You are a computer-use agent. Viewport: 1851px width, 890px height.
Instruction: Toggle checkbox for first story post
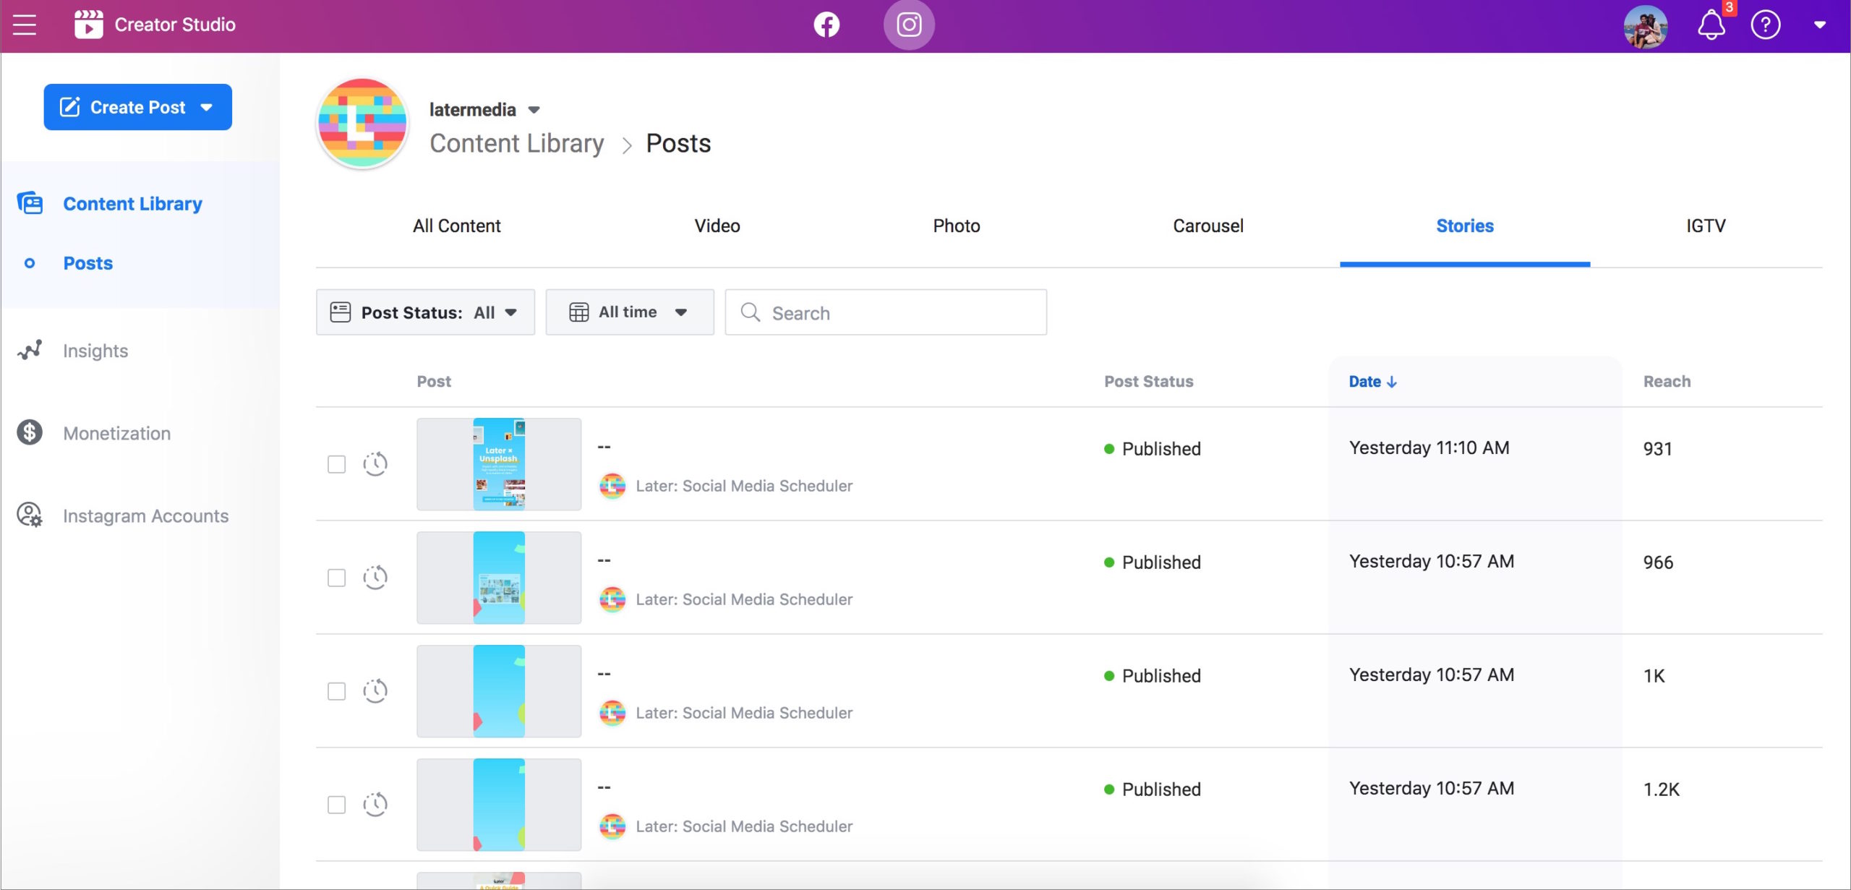[336, 463]
